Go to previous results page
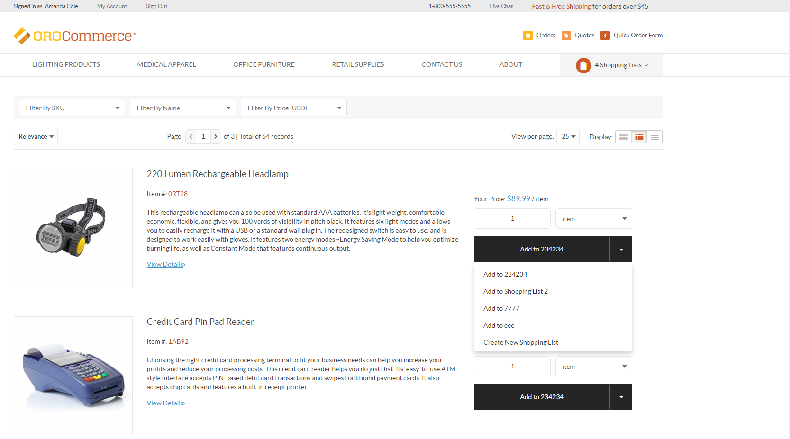The height and width of the screenshot is (439, 790). click(x=191, y=136)
